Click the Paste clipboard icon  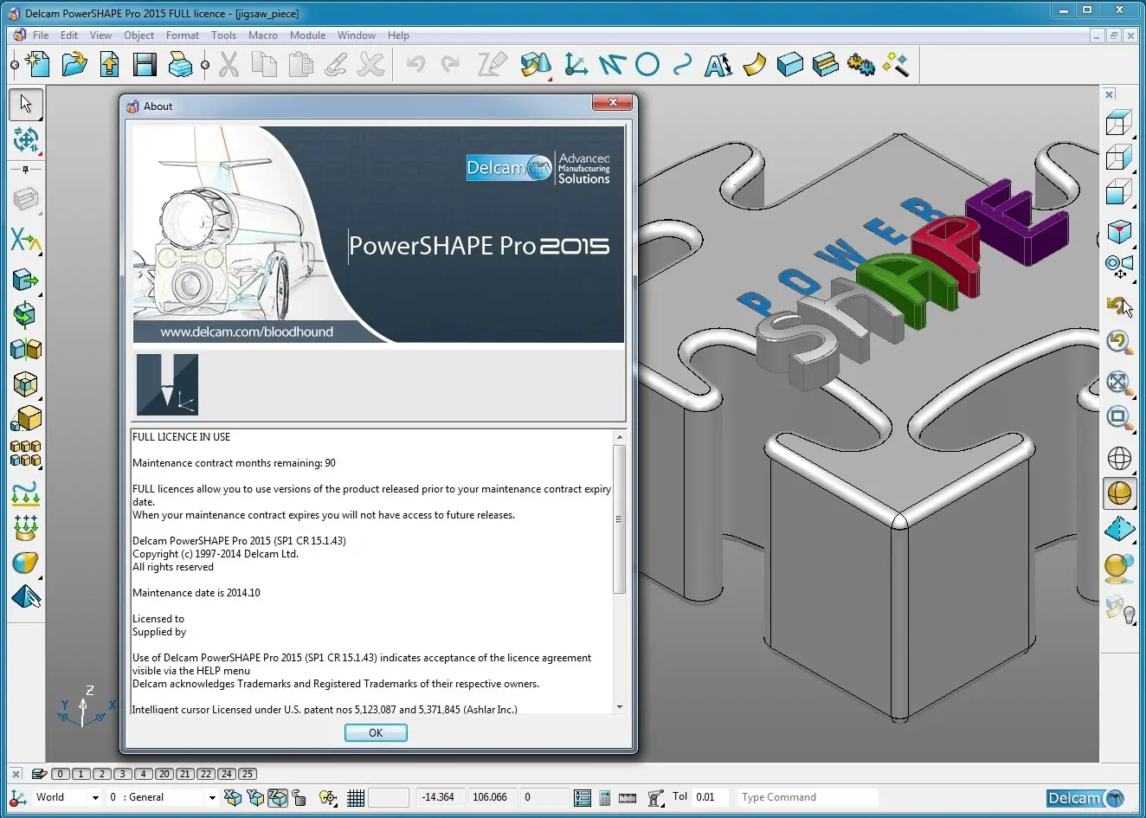point(300,65)
